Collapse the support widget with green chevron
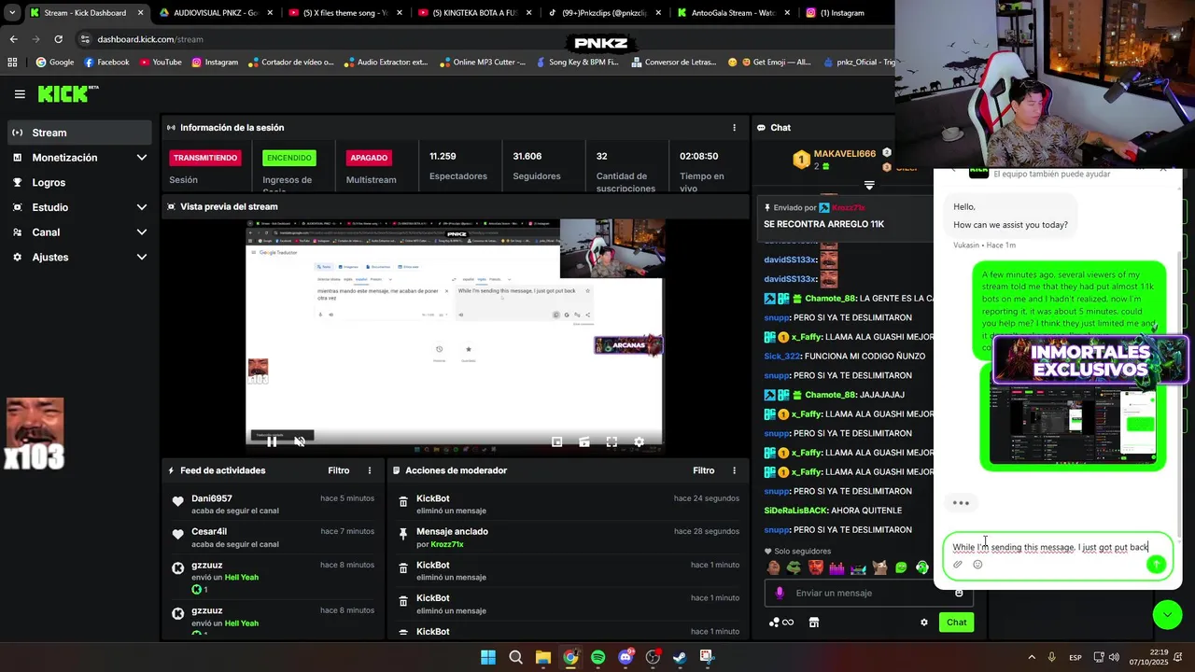The image size is (1195, 672). [1167, 613]
